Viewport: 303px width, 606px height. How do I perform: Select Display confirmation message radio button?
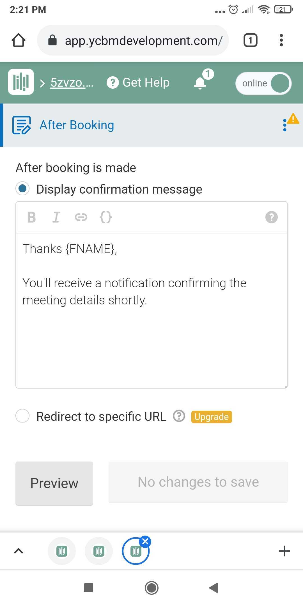coord(22,188)
